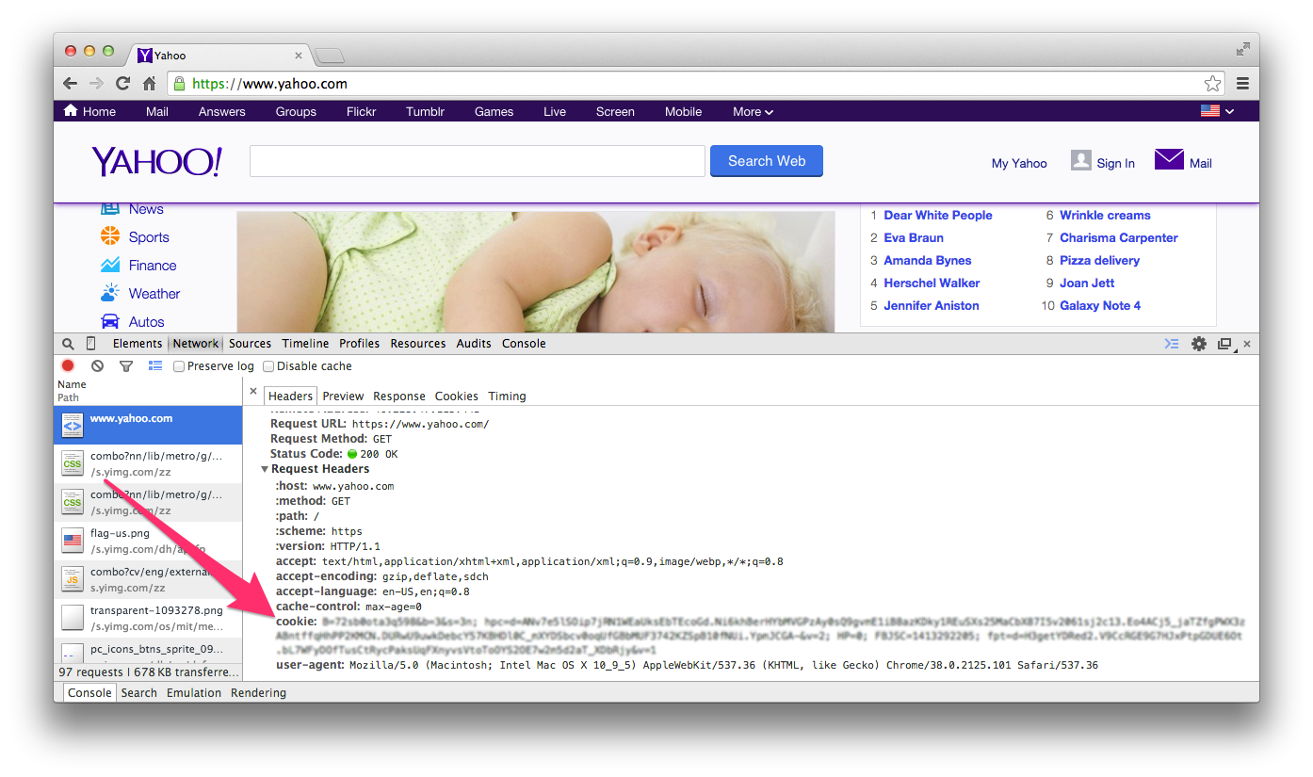This screenshot has width=1313, height=777.
Task: Go back with the browser back arrow
Action: click(71, 84)
